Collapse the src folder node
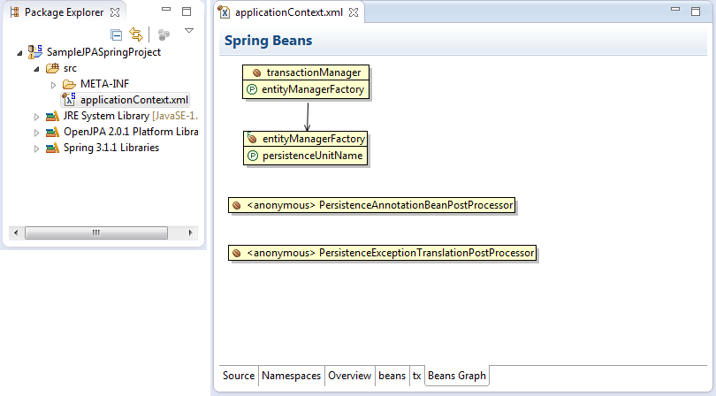The image size is (716, 396). click(x=36, y=69)
